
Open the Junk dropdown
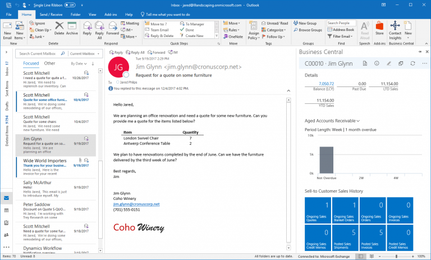coord(38,37)
